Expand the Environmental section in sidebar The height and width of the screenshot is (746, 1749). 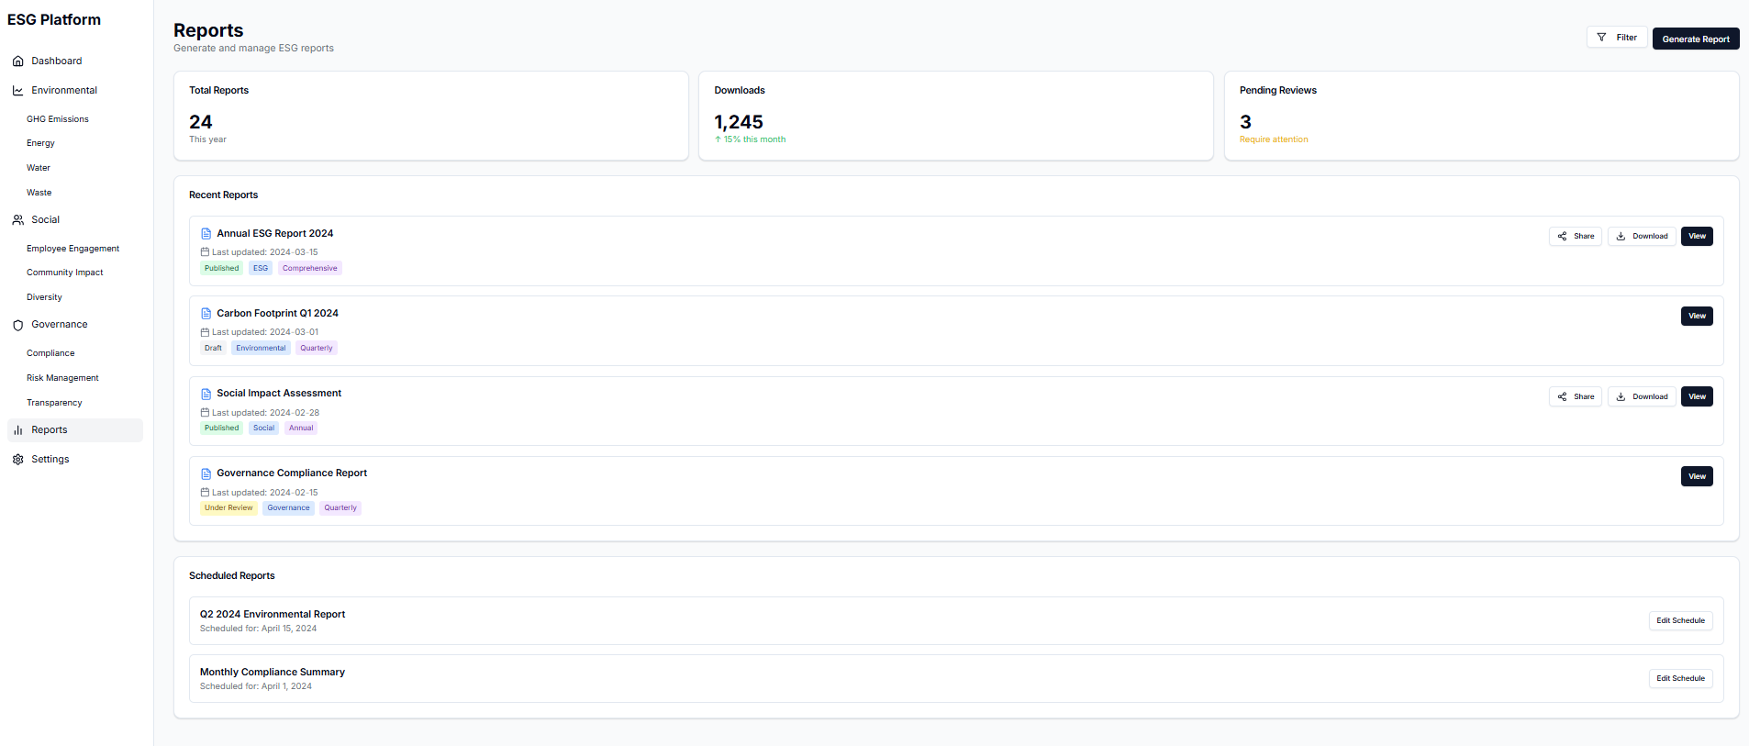64,90
